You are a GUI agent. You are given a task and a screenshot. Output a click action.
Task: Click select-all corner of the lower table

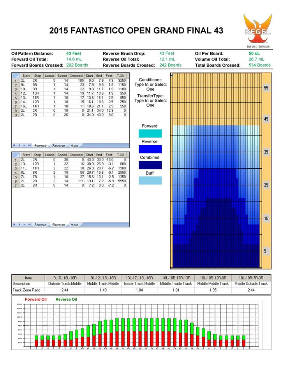pyautogui.click(x=16, y=155)
